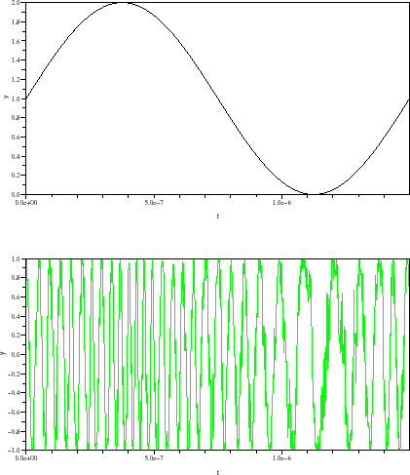The height and width of the screenshot is (475, 410).
Task: Click the -0.6 tick label on the bottom plot
Action: 14,412
